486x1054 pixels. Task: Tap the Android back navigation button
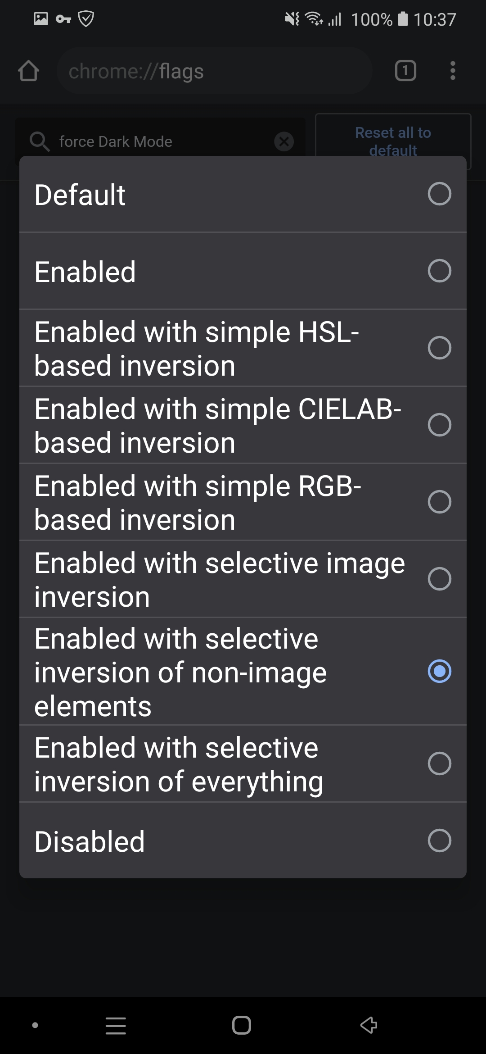coord(369,1025)
